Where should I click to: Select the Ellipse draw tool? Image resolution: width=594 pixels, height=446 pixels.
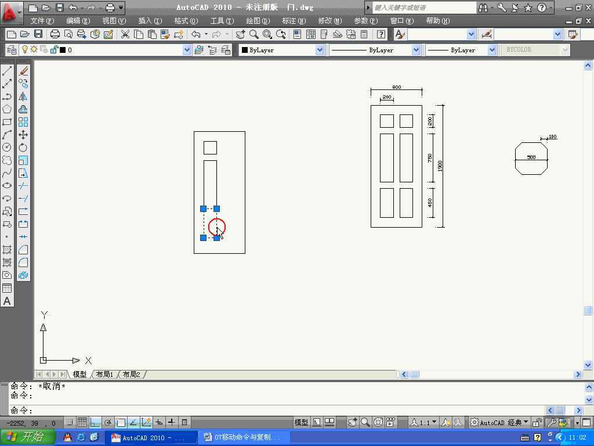[7, 186]
